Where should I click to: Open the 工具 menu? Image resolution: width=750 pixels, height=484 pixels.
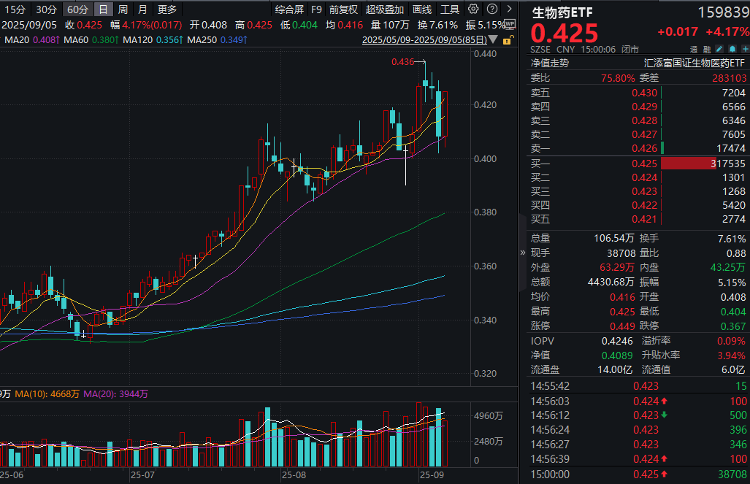[448, 9]
